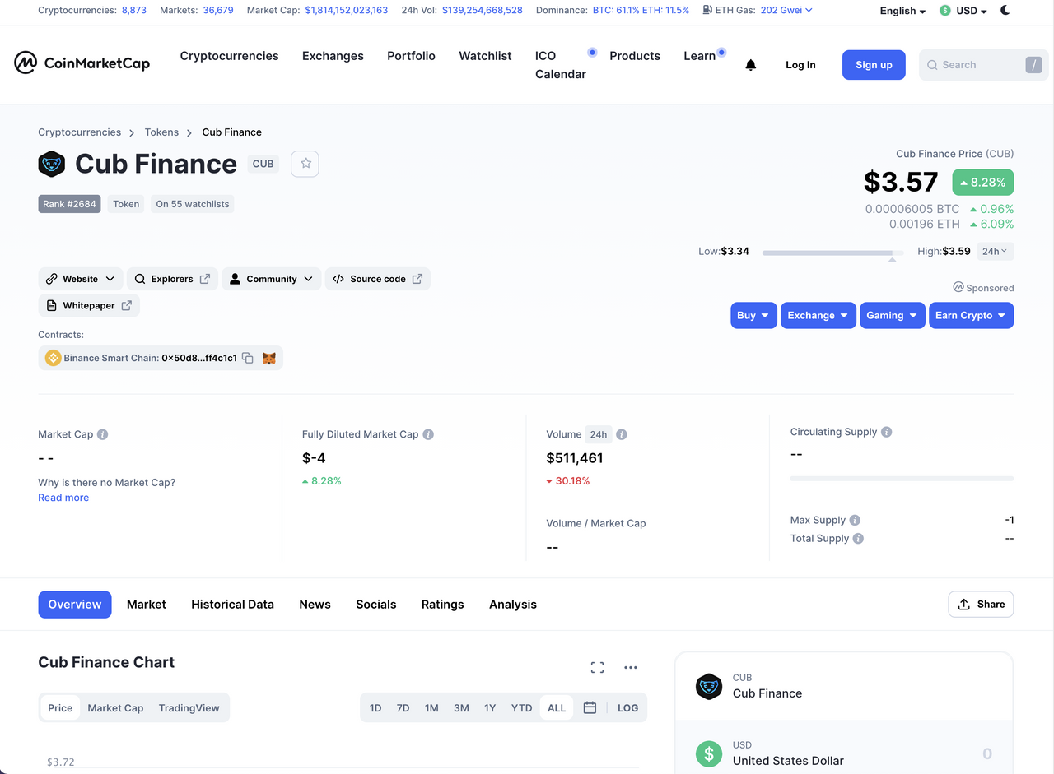Copy the Binance Smart Chain contract address
The height and width of the screenshot is (774, 1054).
(247, 358)
